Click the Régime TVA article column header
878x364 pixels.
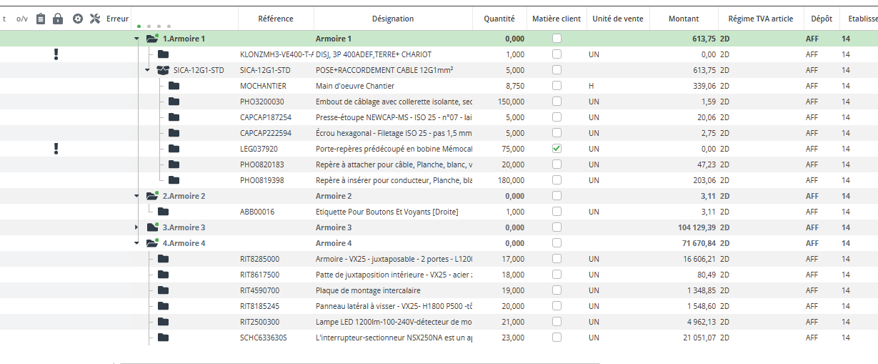(x=761, y=19)
